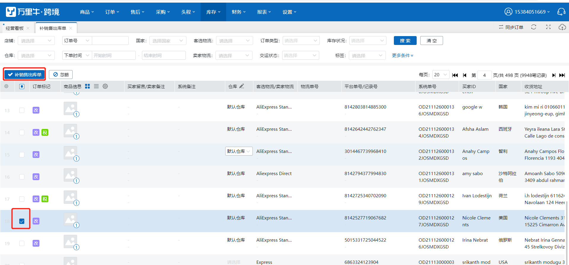Click the 同步订单 sync button
Screen dimensions: 569x265
(x=511, y=27)
